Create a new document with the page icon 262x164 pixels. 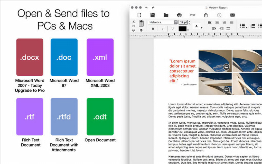tap(139, 15)
